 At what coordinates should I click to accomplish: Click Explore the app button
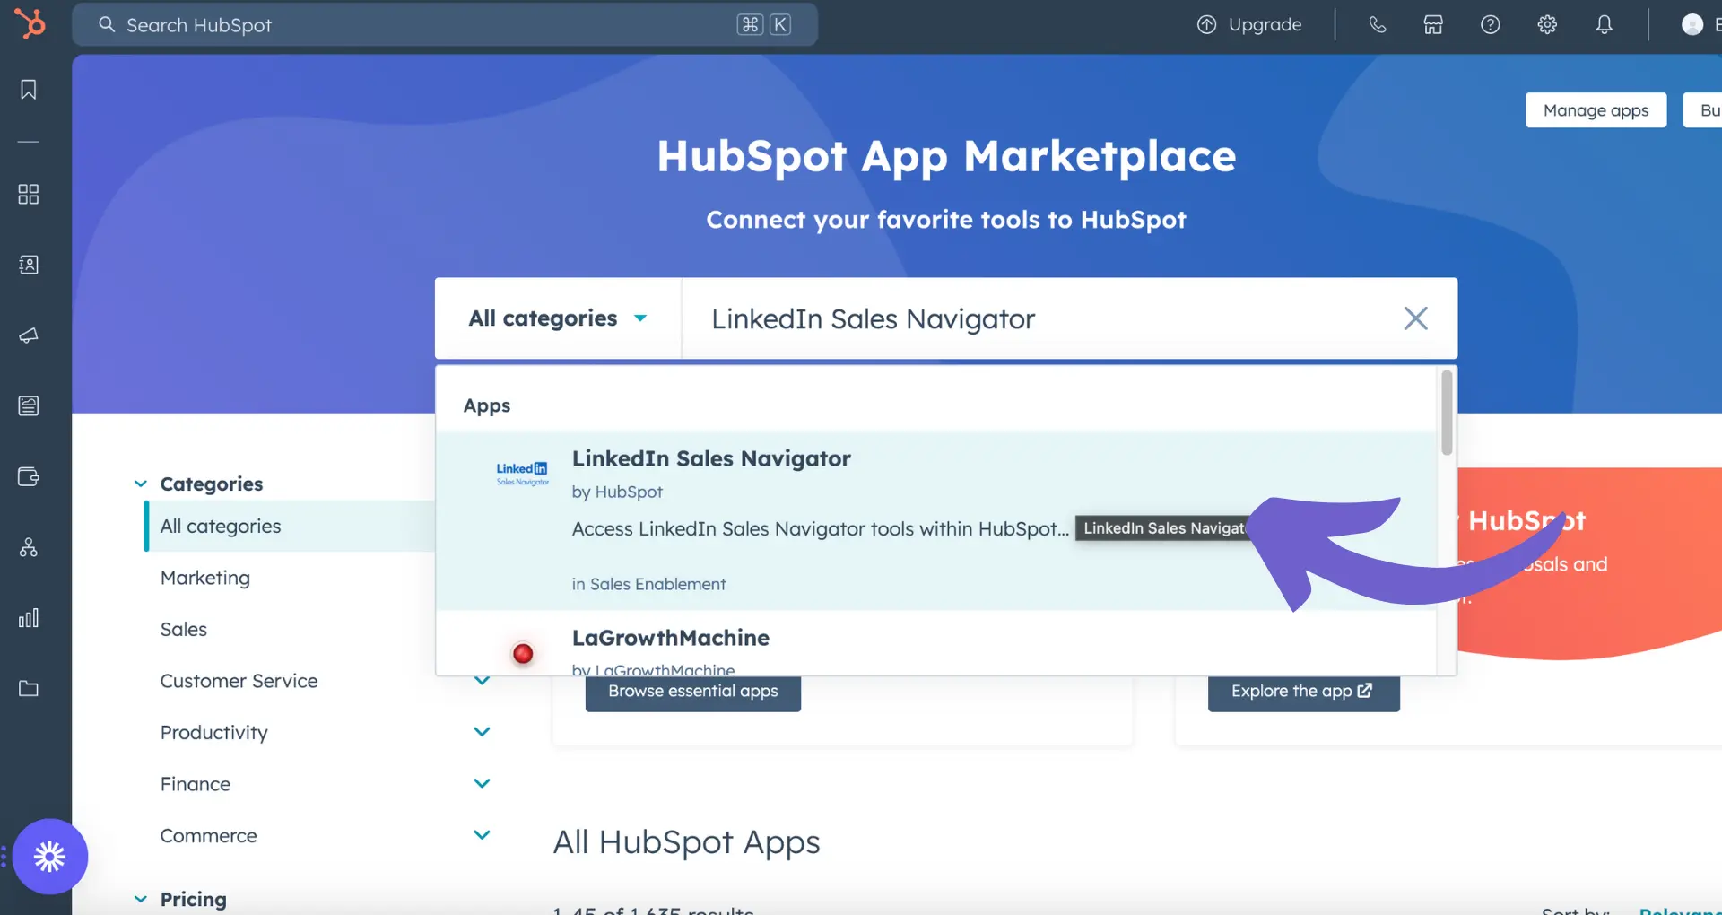pyautogui.click(x=1303, y=692)
